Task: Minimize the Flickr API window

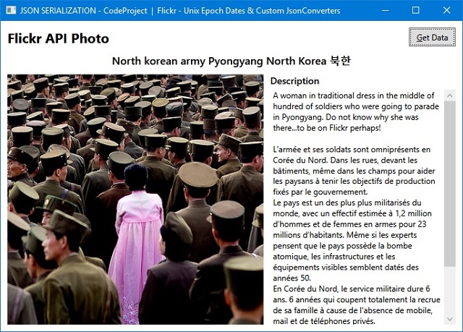Action: pyautogui.click(x=385, y=10)
